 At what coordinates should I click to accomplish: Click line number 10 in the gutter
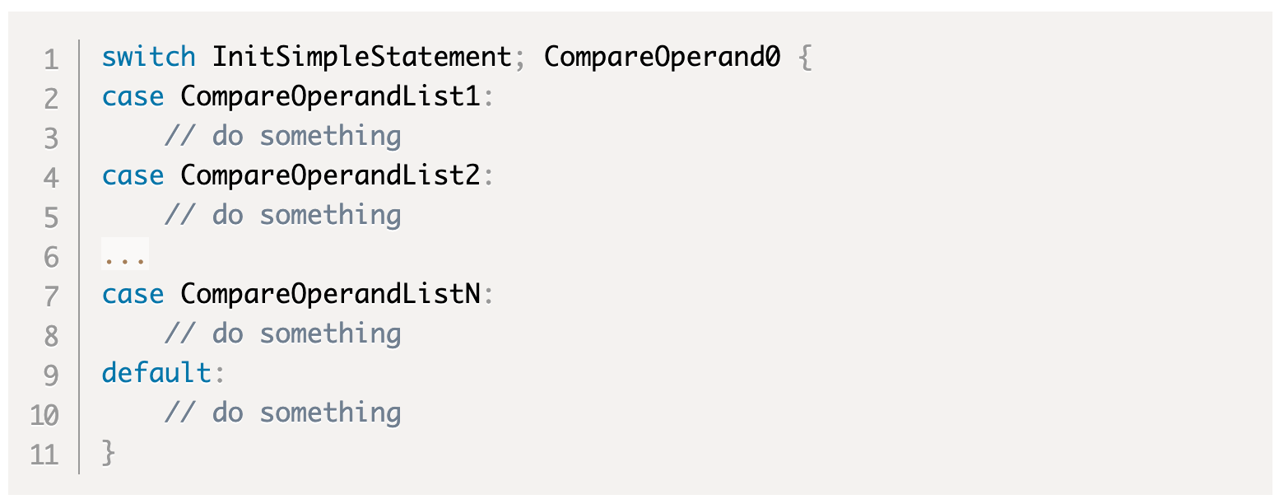[x=44, y=415]
